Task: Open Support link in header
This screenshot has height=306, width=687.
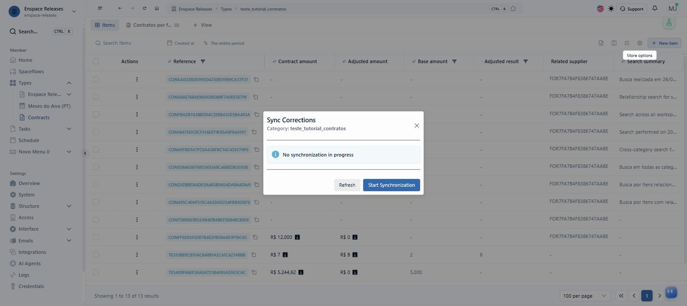Action: pyautogui.click(x=631, y=9)
